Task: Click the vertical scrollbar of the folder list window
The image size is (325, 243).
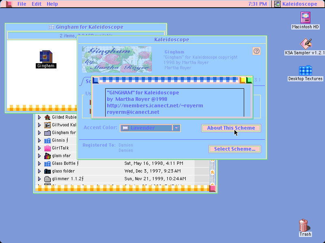Action: pyautogui.click(x=212, y=172)
